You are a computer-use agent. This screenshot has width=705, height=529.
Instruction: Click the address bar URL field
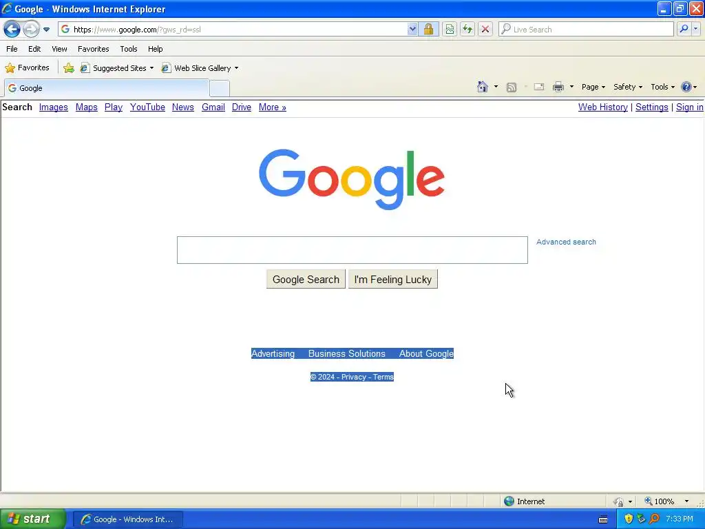tap(234, 29)
